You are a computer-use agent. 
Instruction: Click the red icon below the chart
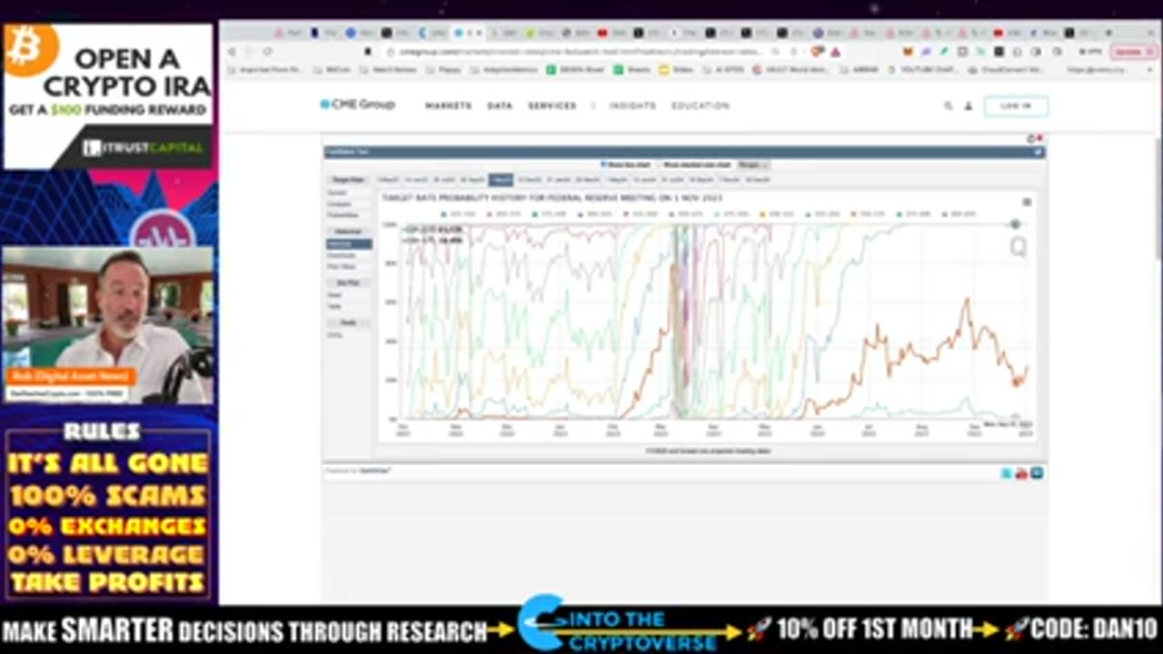point(1021,473)
